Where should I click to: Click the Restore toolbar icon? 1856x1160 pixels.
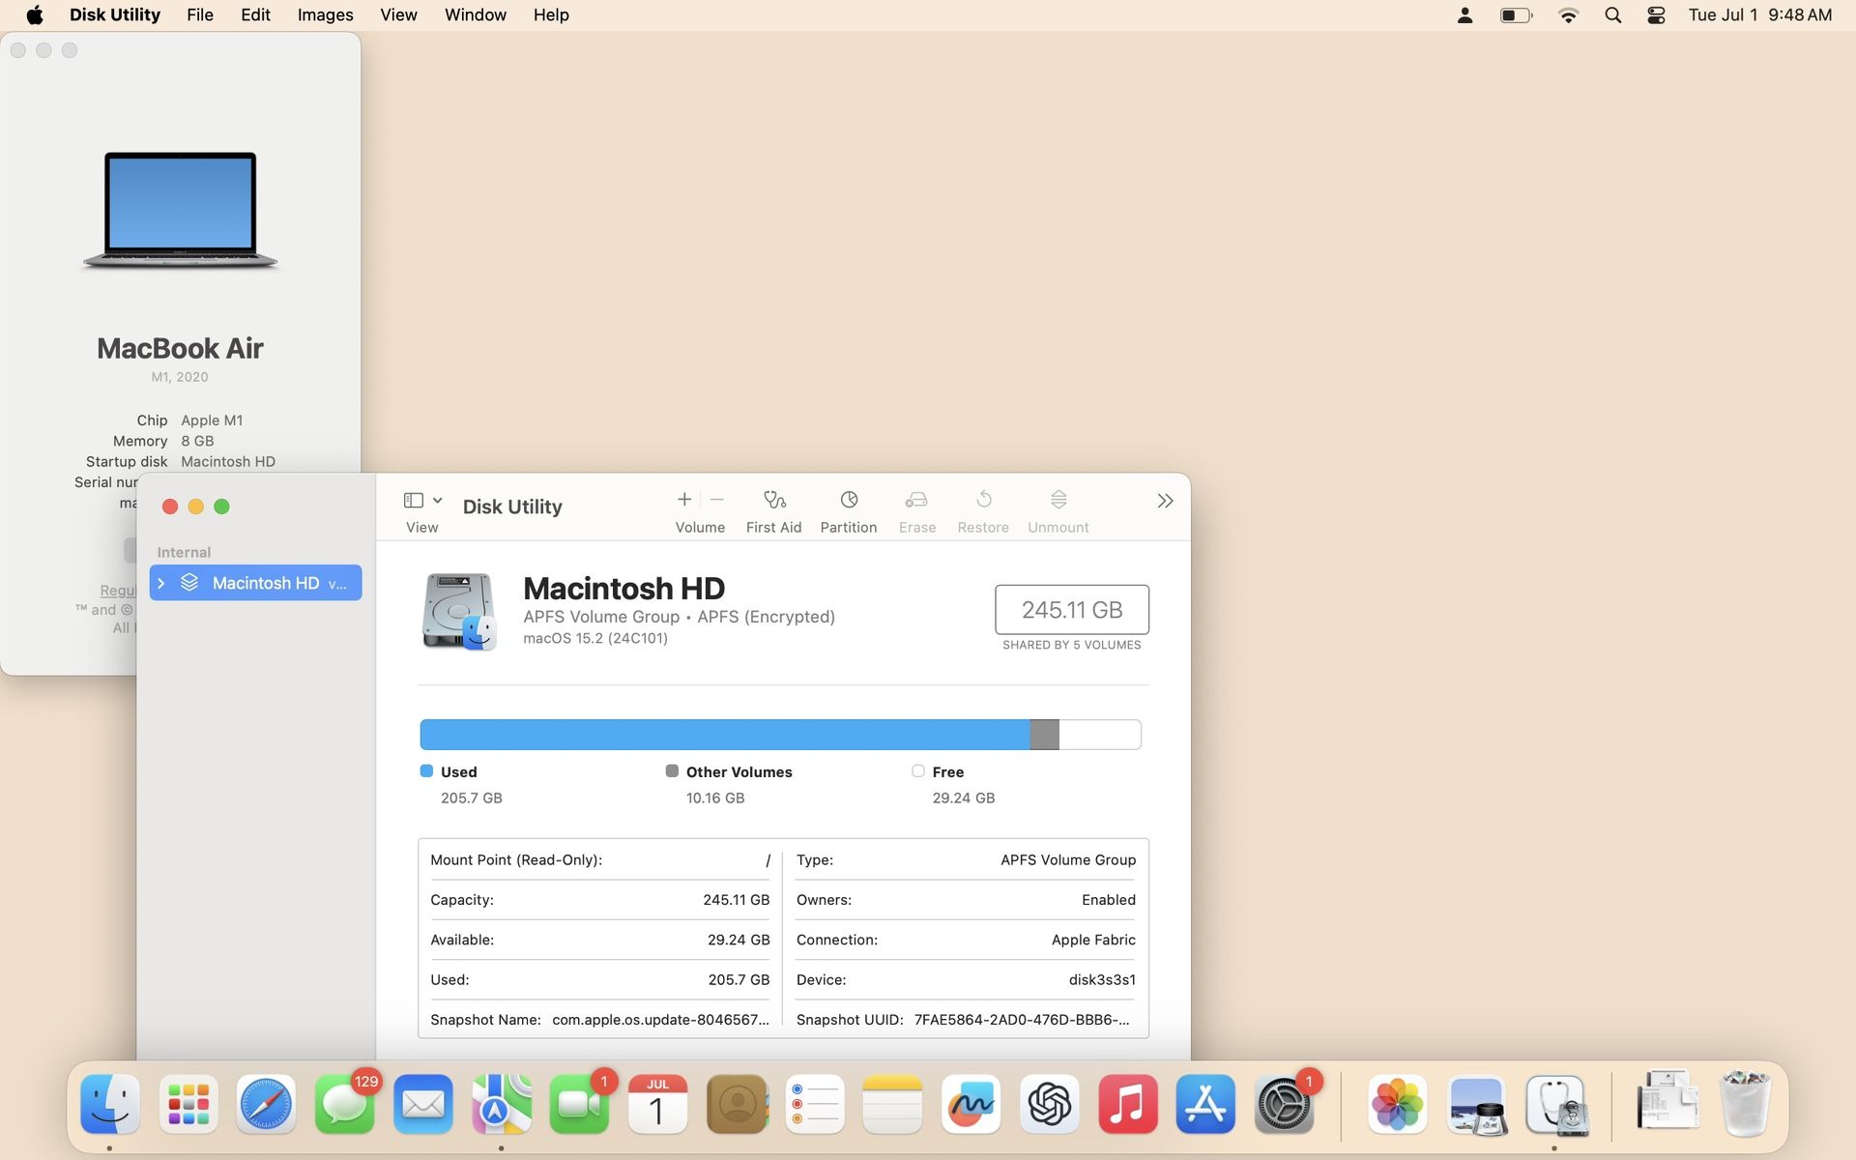(x=983, y=500)
